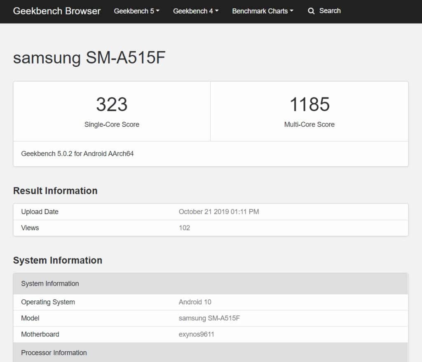Open the Geekbench 5 dropdown menu
422x362 pixels.
coord(136,11)
